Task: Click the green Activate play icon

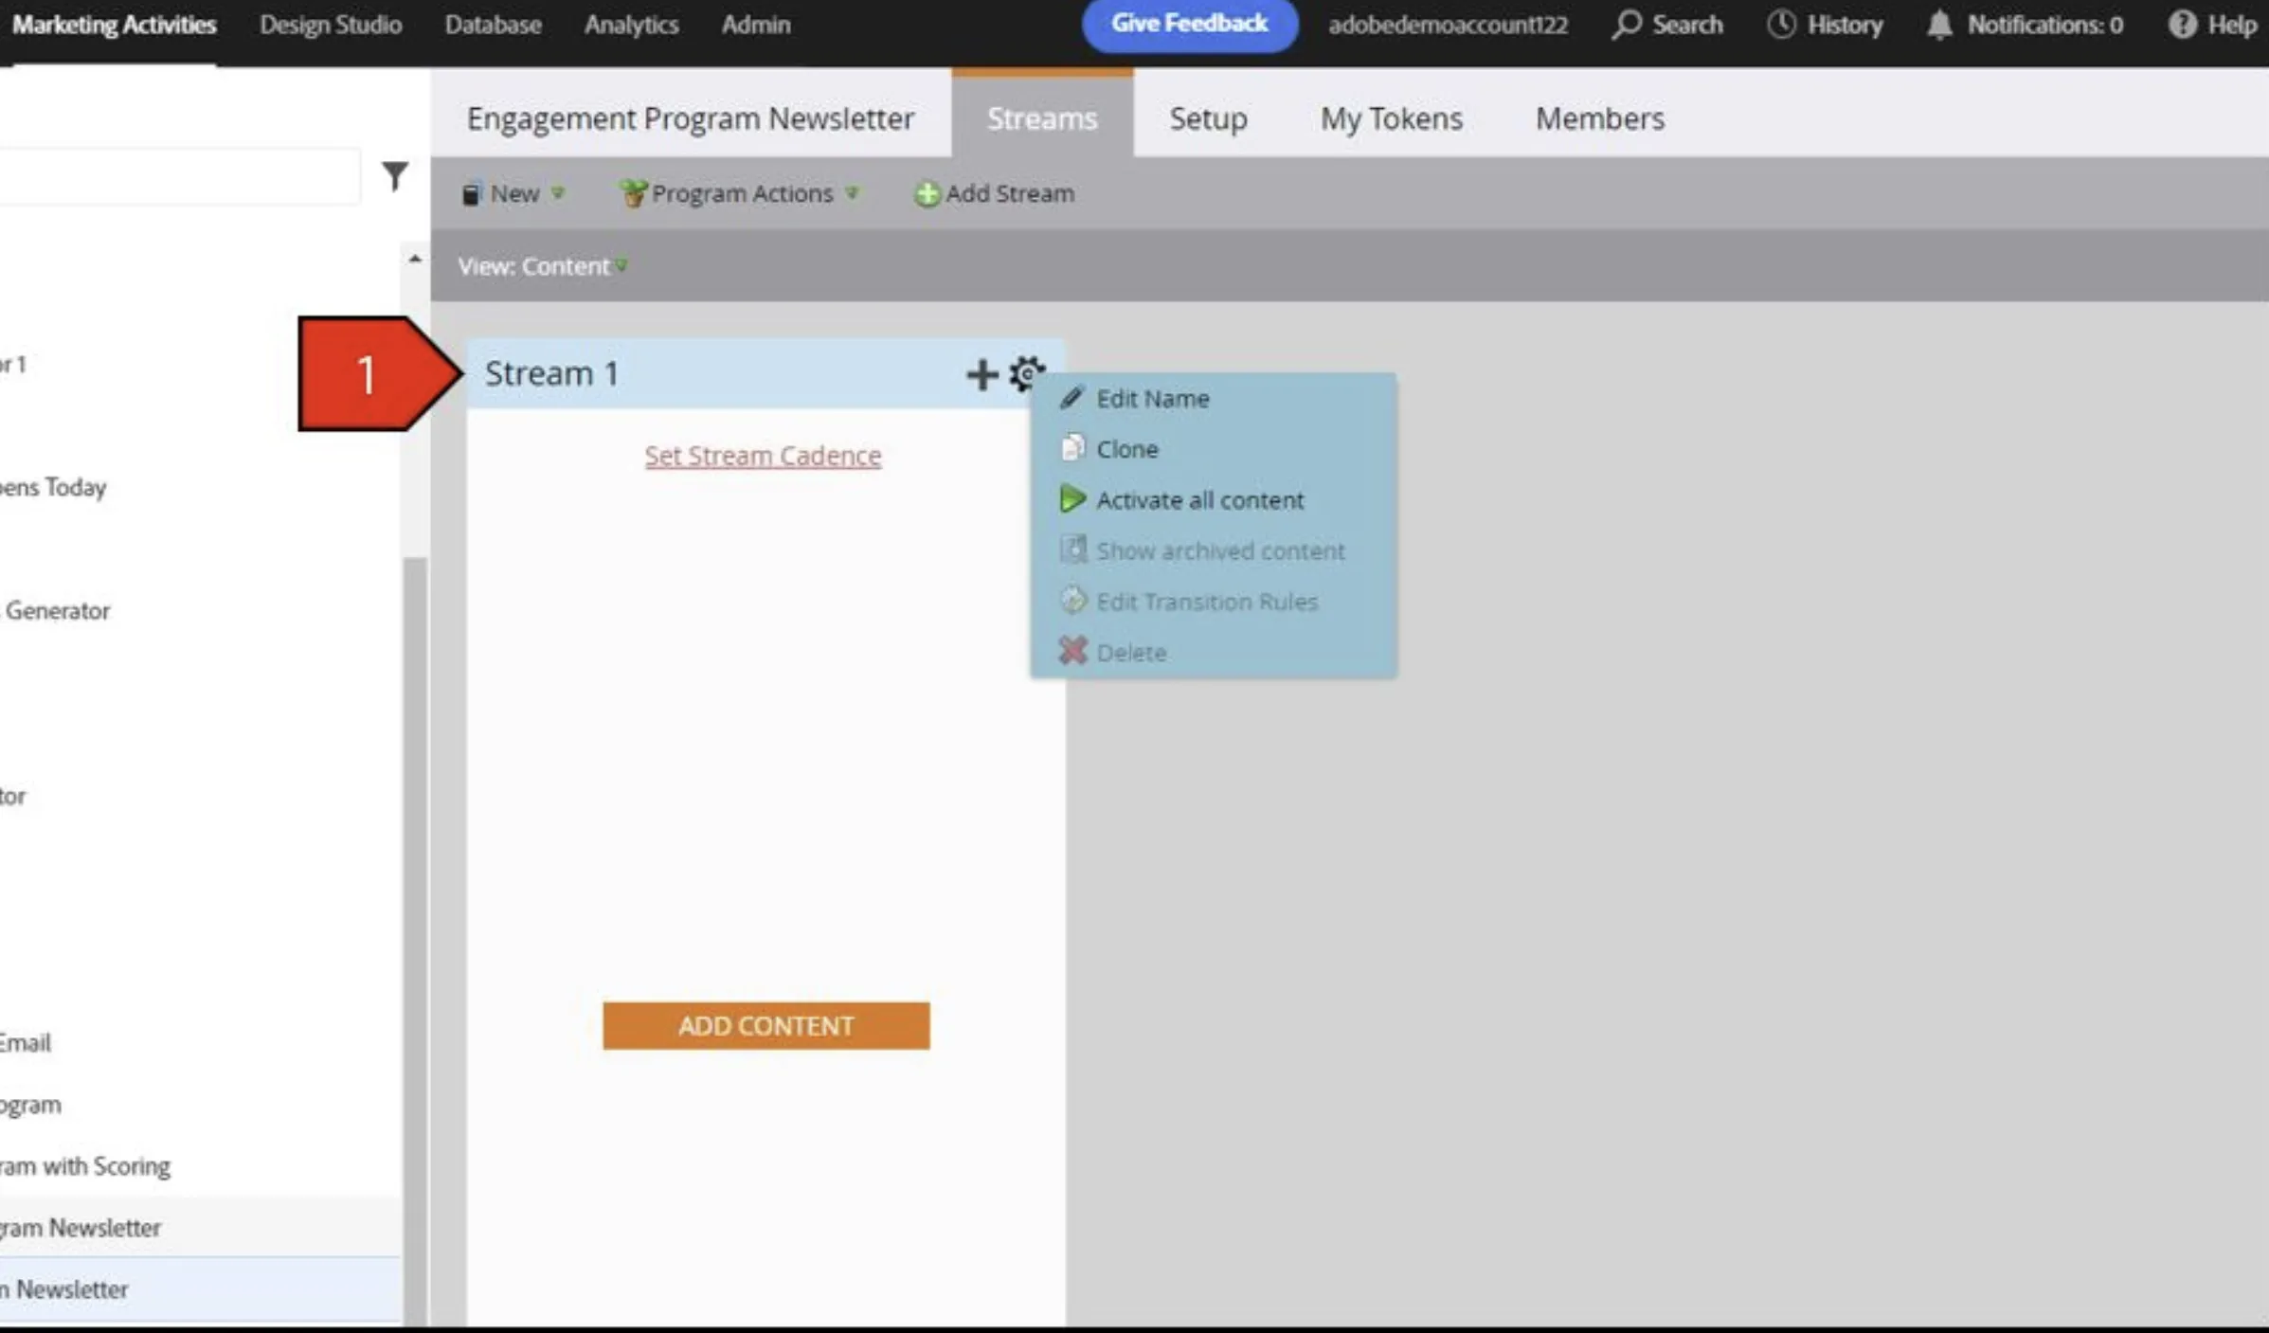Action: click(1072, 499)
